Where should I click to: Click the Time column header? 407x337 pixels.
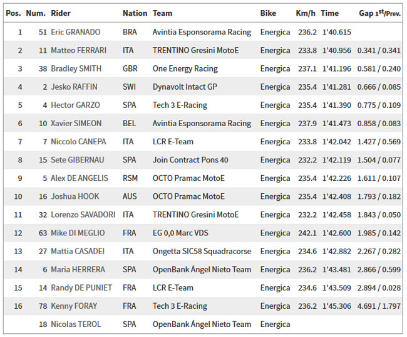329,13
